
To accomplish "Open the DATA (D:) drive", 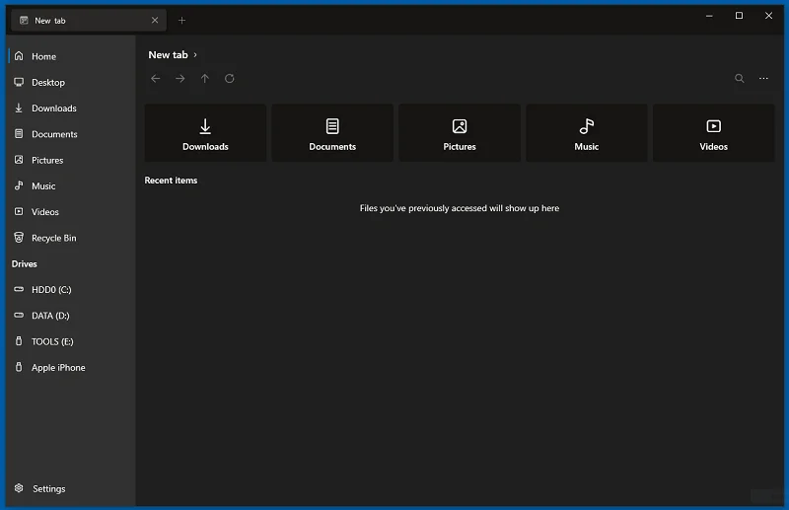I will coord(70,316).
